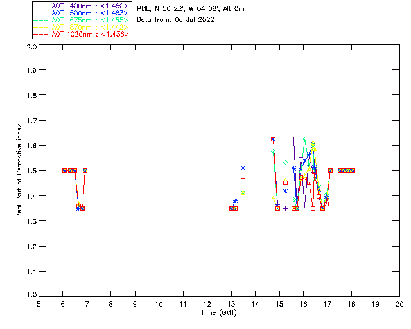This screenshot has height=329, width=411.
Task: Click the x-axis label 18
Action: pos(351,304)
